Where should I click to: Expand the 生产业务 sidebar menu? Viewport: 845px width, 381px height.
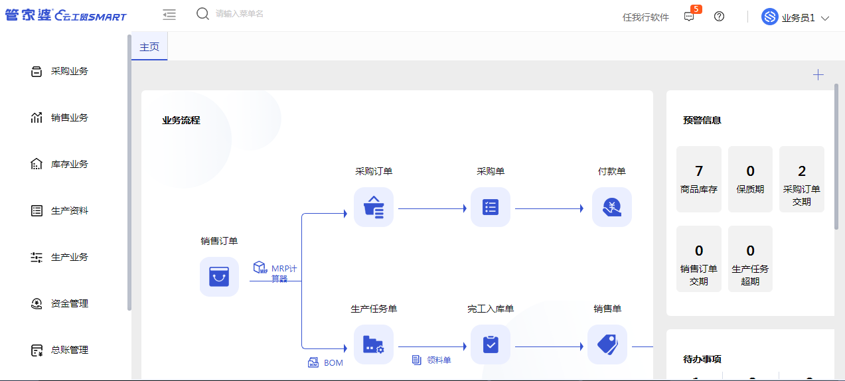coord(69,257)
